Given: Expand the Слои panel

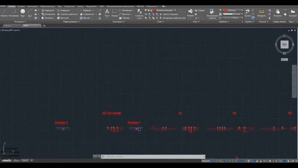Looking at the screenshot, I should [x=160, y=22].
